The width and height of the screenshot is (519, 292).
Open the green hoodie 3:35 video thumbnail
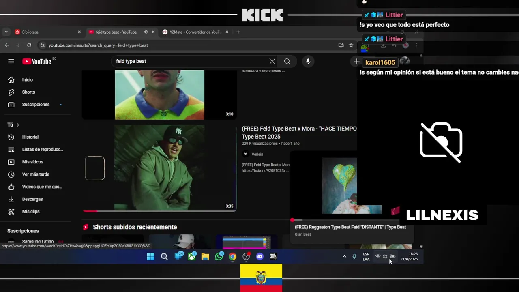[x=159, y=167]
